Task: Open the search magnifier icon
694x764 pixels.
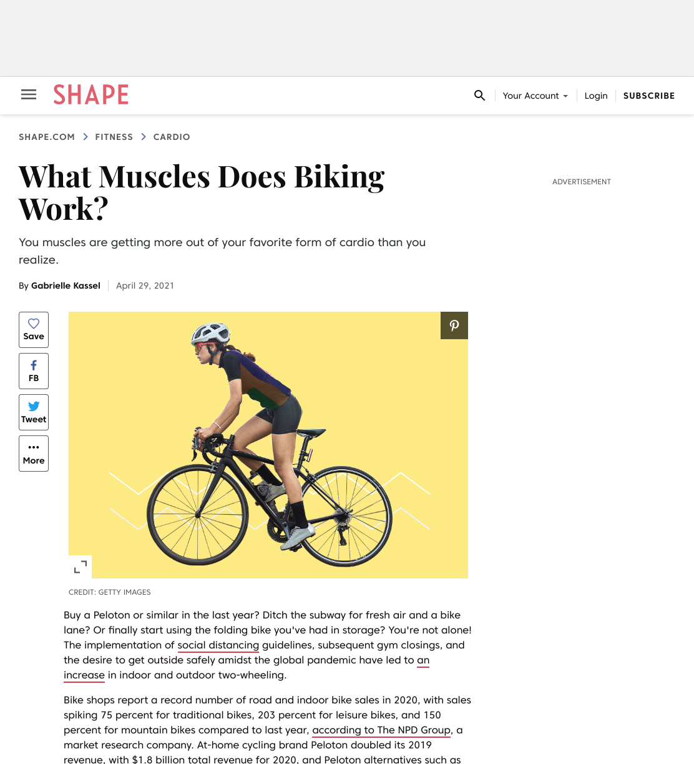Action: point(479,96)
